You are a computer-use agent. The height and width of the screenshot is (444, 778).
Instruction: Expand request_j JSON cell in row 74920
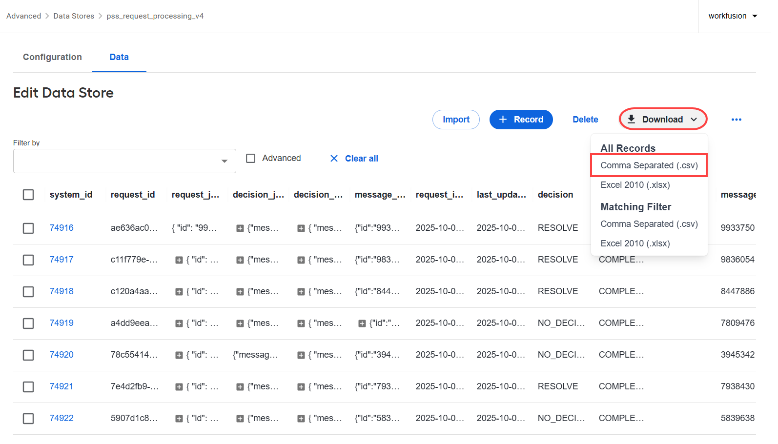[179, 355]
